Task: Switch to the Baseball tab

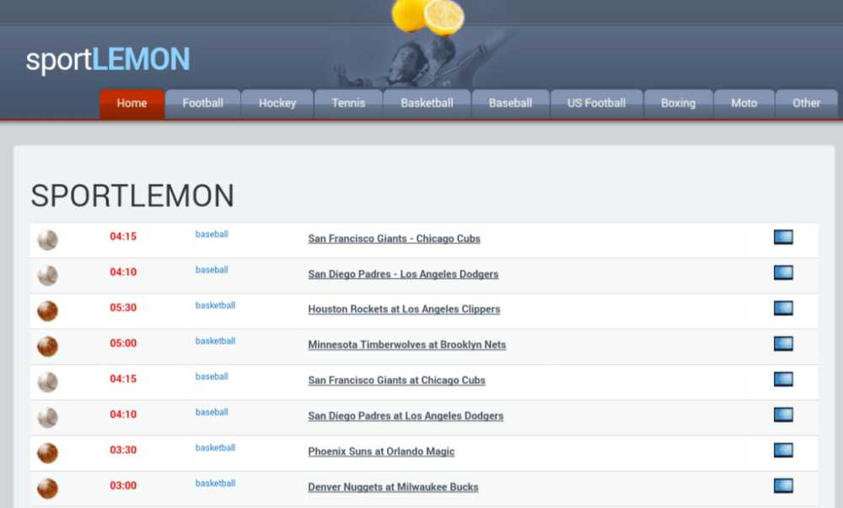Action: pyautogui.click(x=510, y=103)
